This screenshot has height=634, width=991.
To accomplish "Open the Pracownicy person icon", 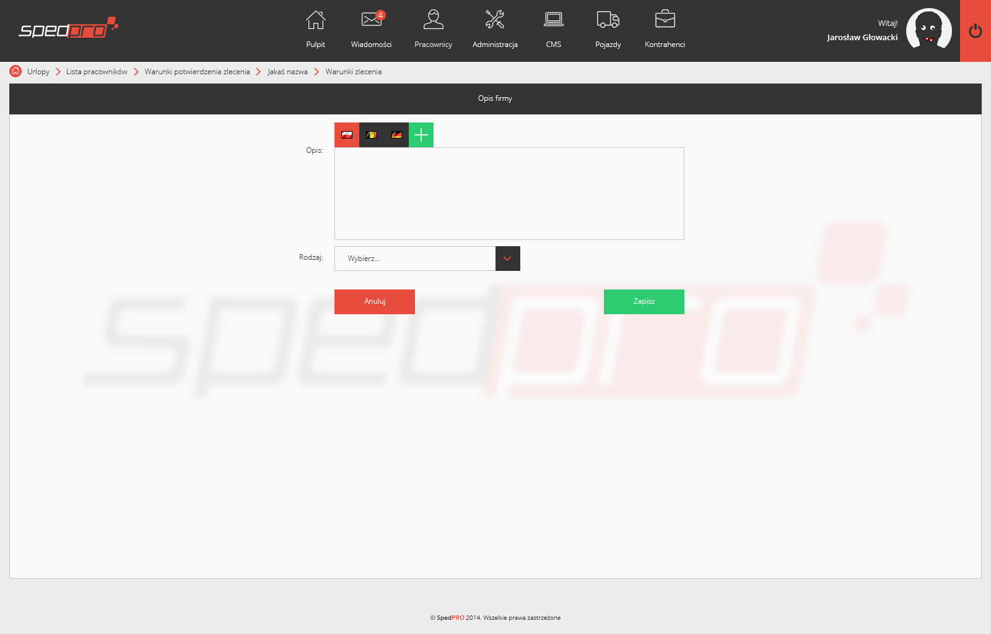I will (x=433, y=20).
